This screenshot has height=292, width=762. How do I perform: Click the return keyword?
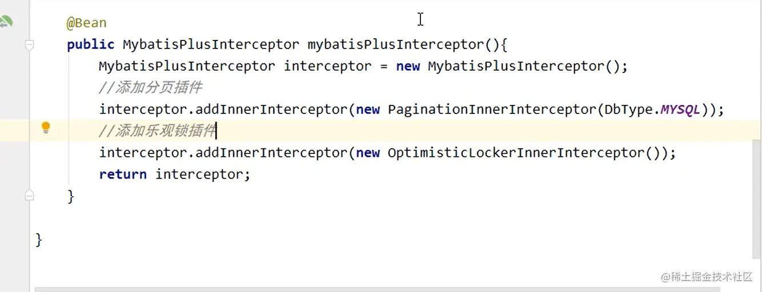click(x=122, y=175)
